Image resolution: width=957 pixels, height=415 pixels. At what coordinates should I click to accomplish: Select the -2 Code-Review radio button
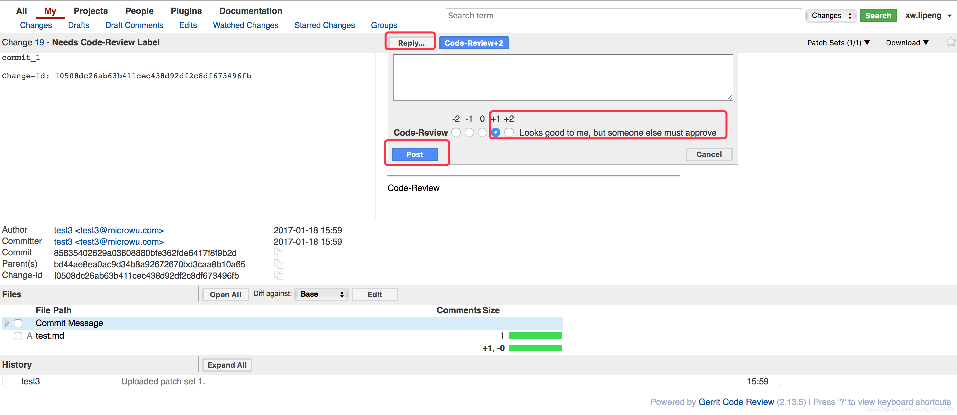[x=456, y=132]
